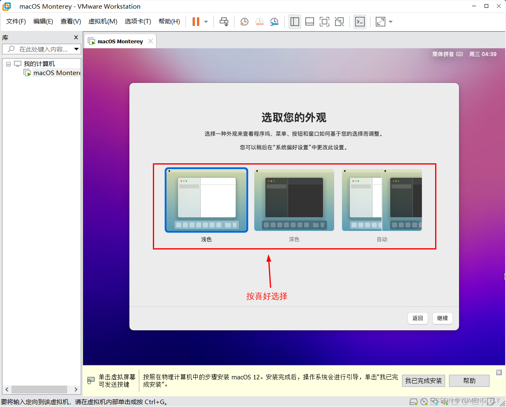The image size is (506, 407).
Task: Open the console view icon
Action: pyautogui.click(x=360, y=22)
